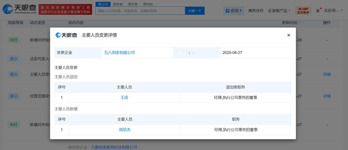Click the 提示 tag in the 法定代表人 row
Viewport: 348px width, 150px height.
14,59
